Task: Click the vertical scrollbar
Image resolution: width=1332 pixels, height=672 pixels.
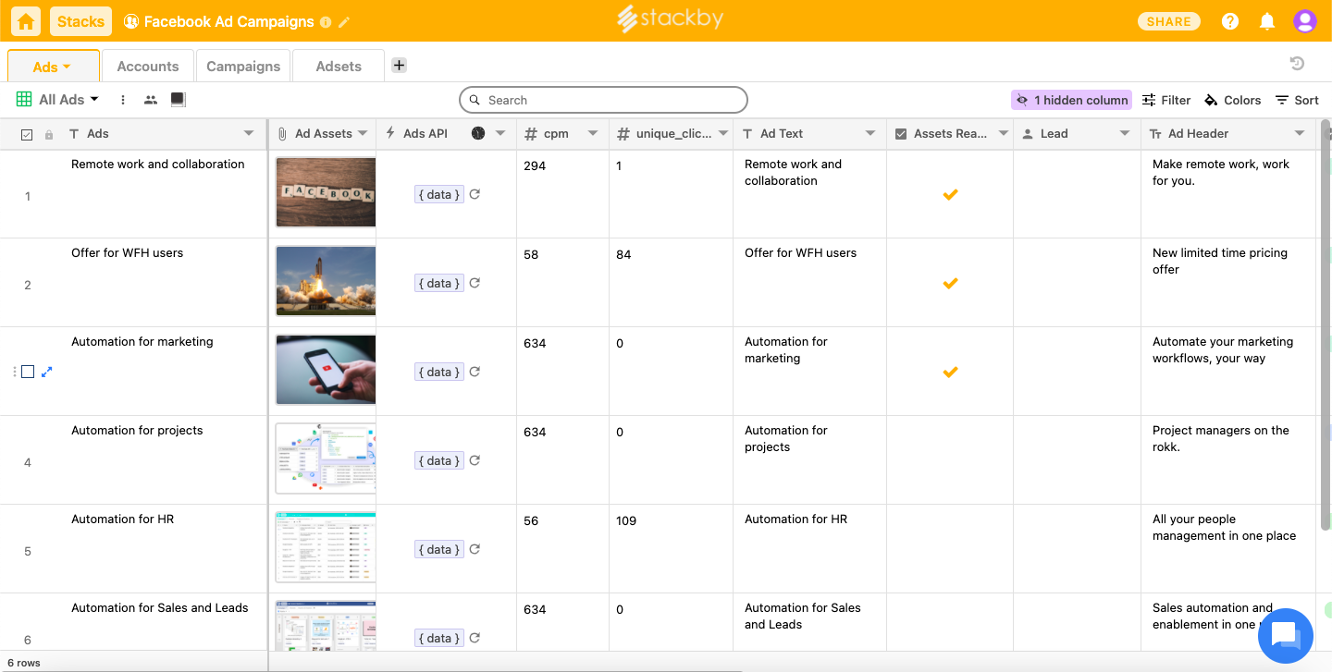Action: (1326, 324)
